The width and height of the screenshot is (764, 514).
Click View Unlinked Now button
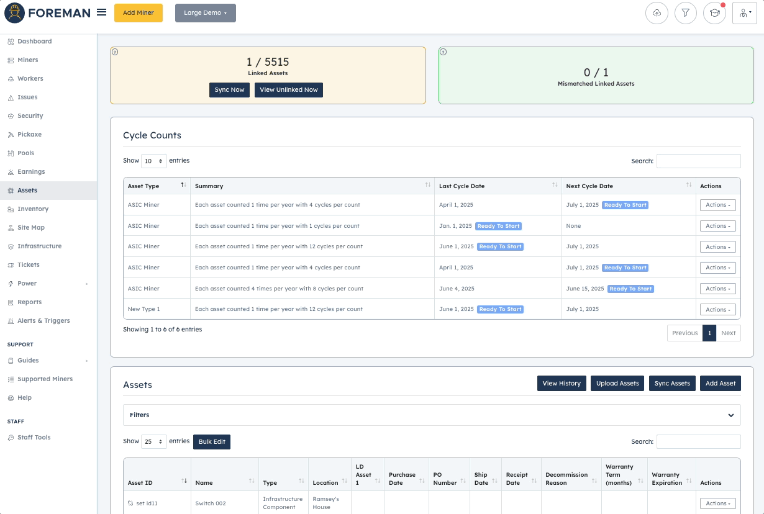(x=289, y=90)
